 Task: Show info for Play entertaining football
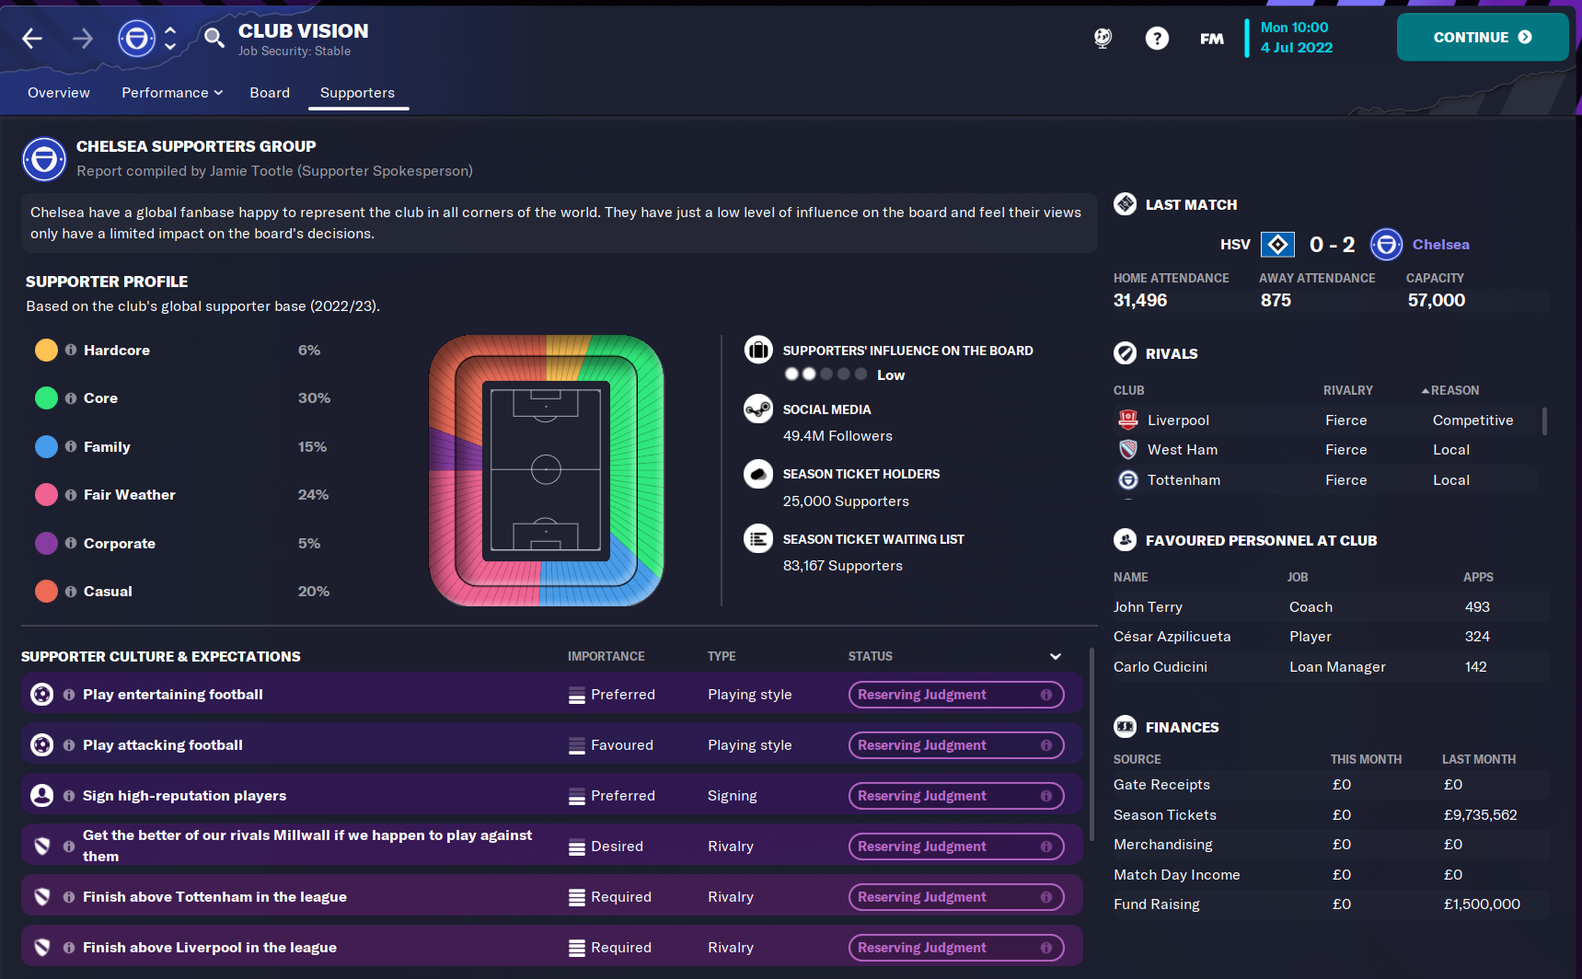pyautogui.click(x=69, y=695)
